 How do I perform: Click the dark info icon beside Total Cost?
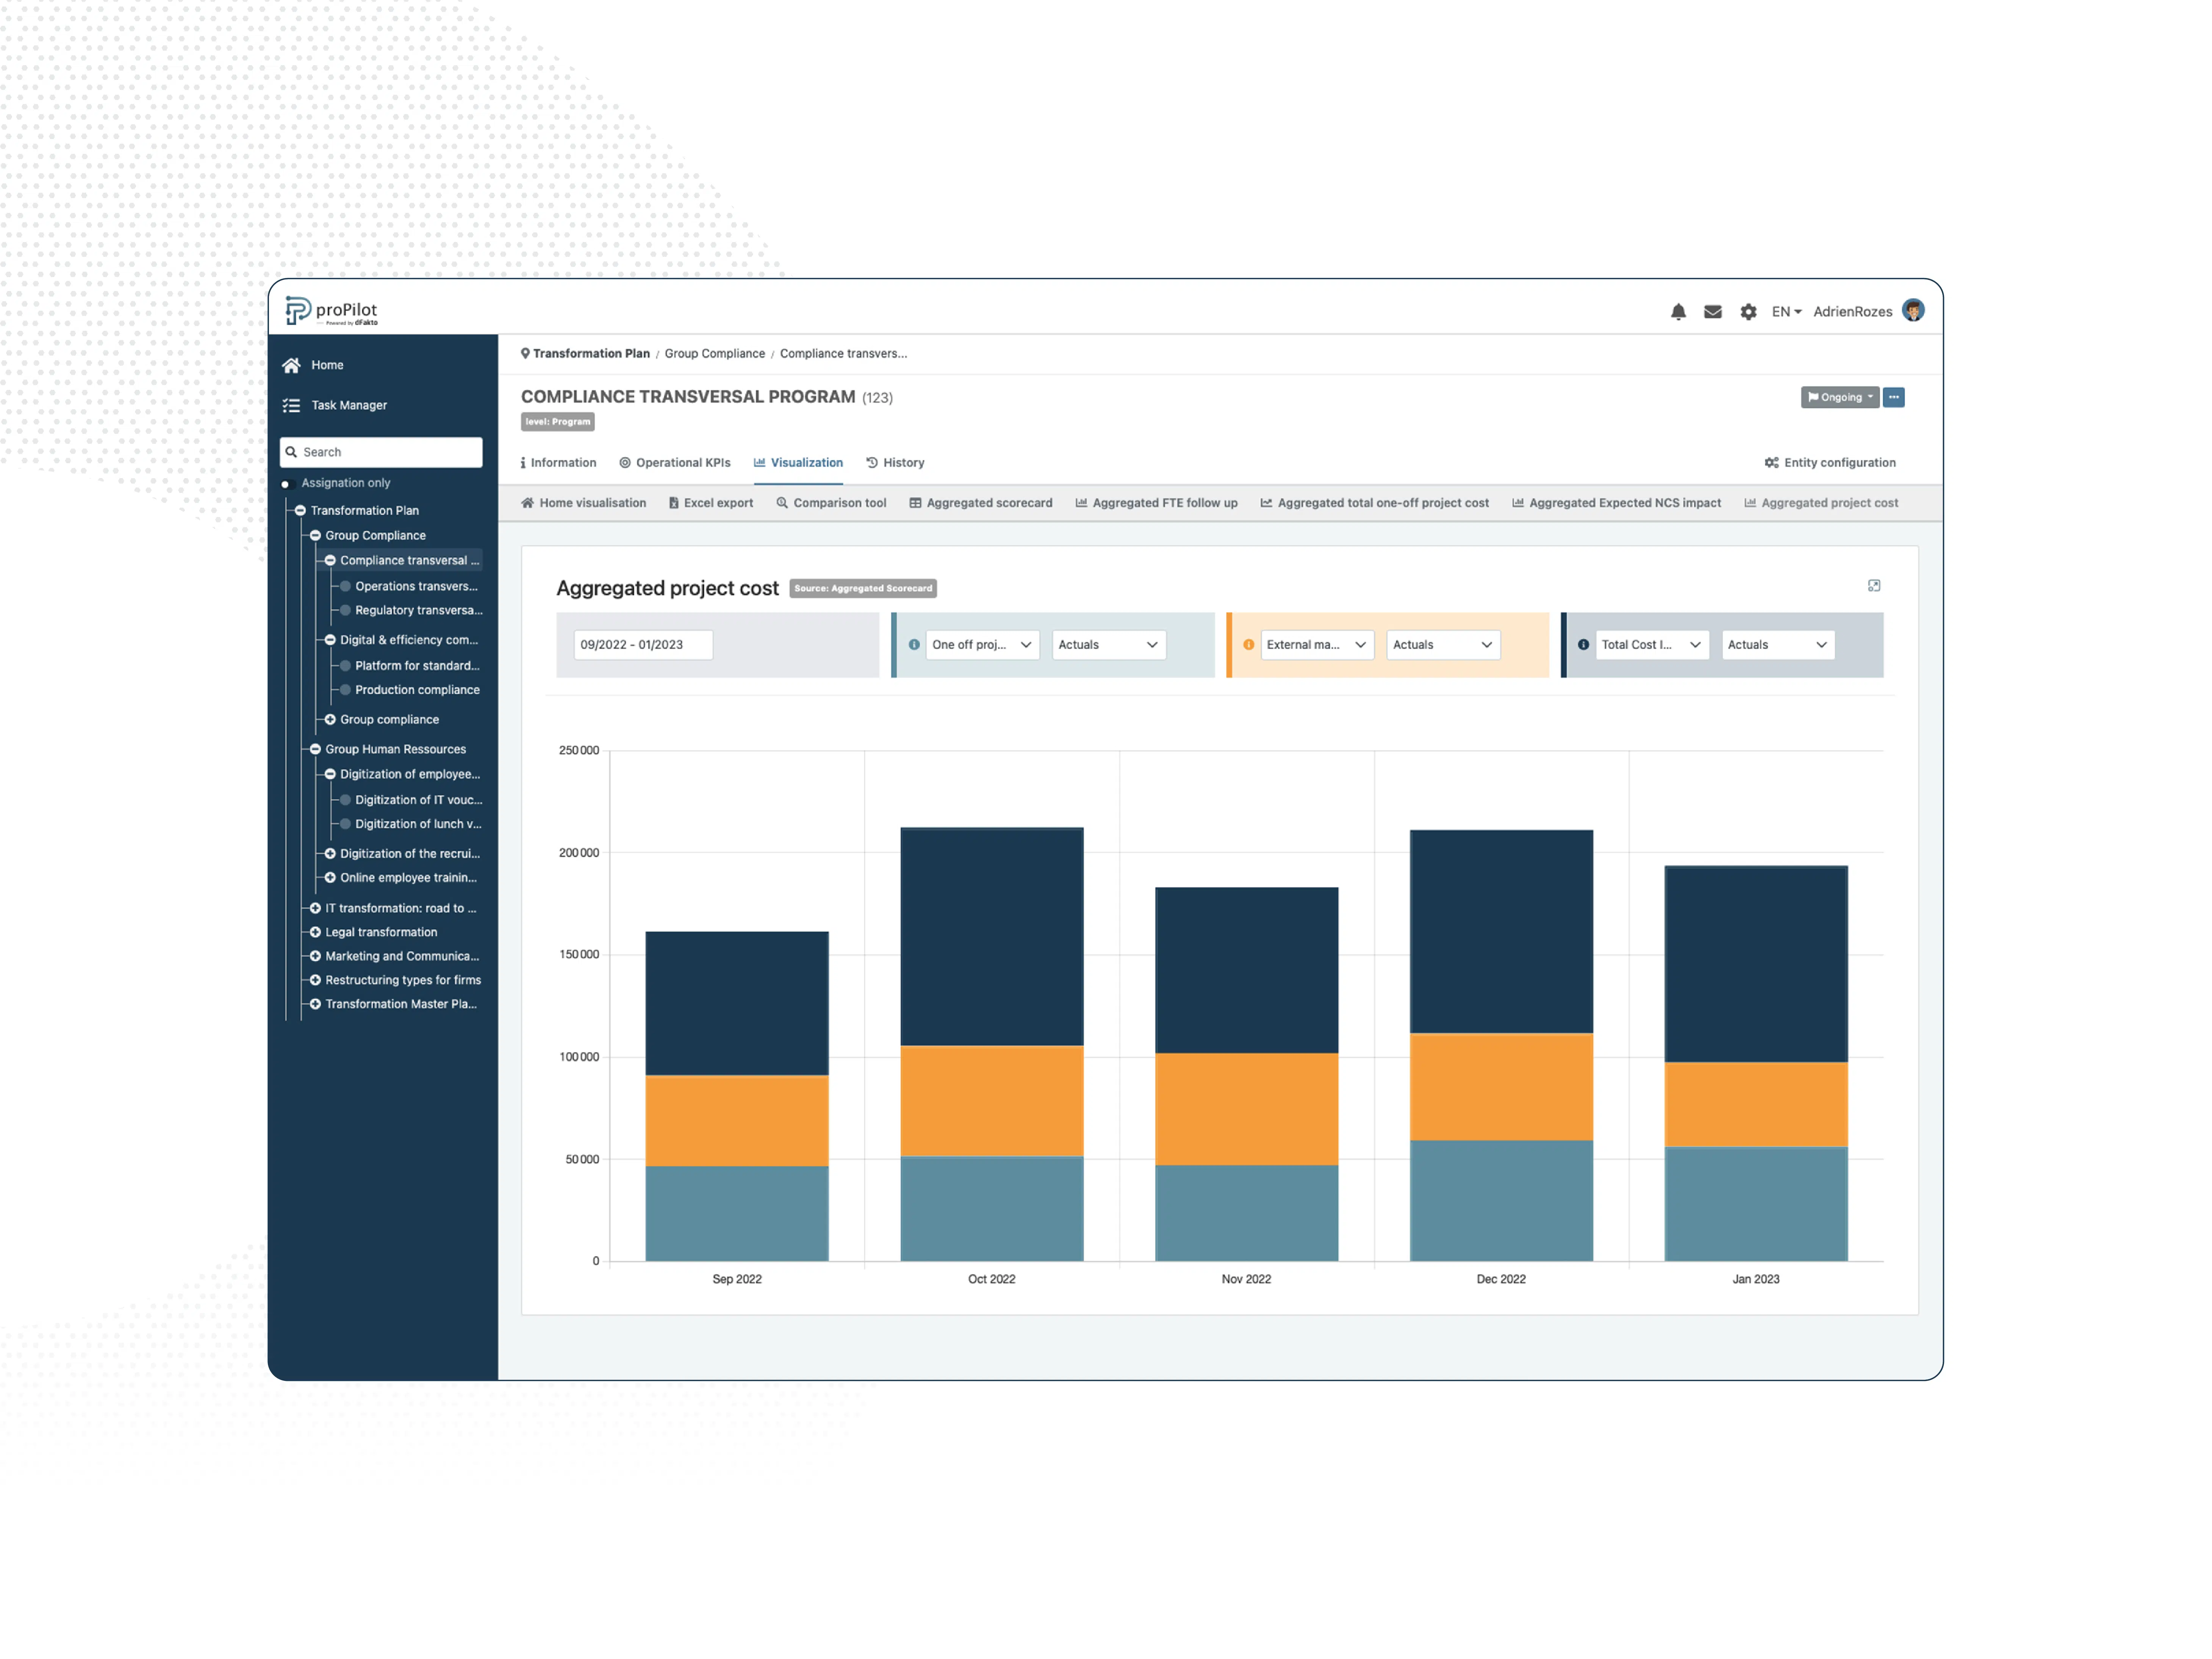[1583, 645]
